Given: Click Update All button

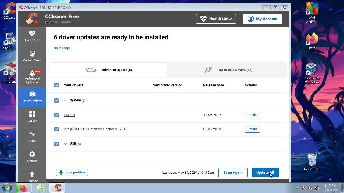Looking at the screenshot, I should [265, 173].
